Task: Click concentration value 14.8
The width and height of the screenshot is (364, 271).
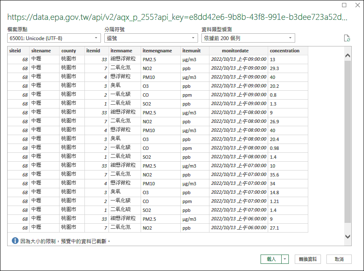Action: point(274,192)
